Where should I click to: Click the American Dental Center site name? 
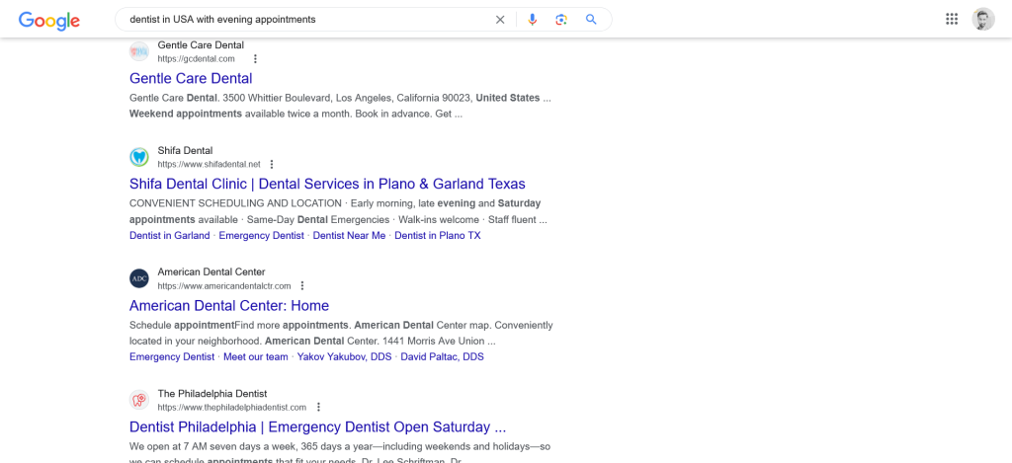211,271
